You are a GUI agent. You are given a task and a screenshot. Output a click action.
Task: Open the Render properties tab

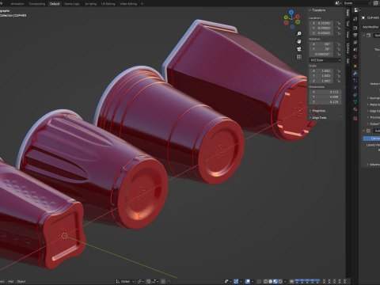[x=355, y=28]
